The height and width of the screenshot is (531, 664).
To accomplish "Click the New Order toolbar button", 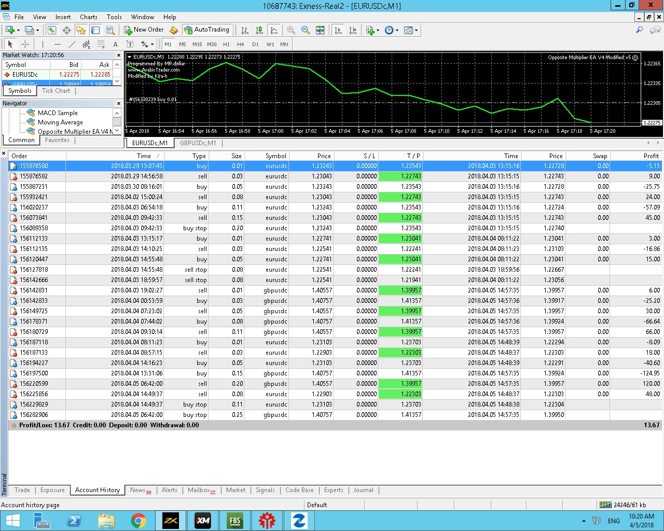I will click(x=144, y=30).
